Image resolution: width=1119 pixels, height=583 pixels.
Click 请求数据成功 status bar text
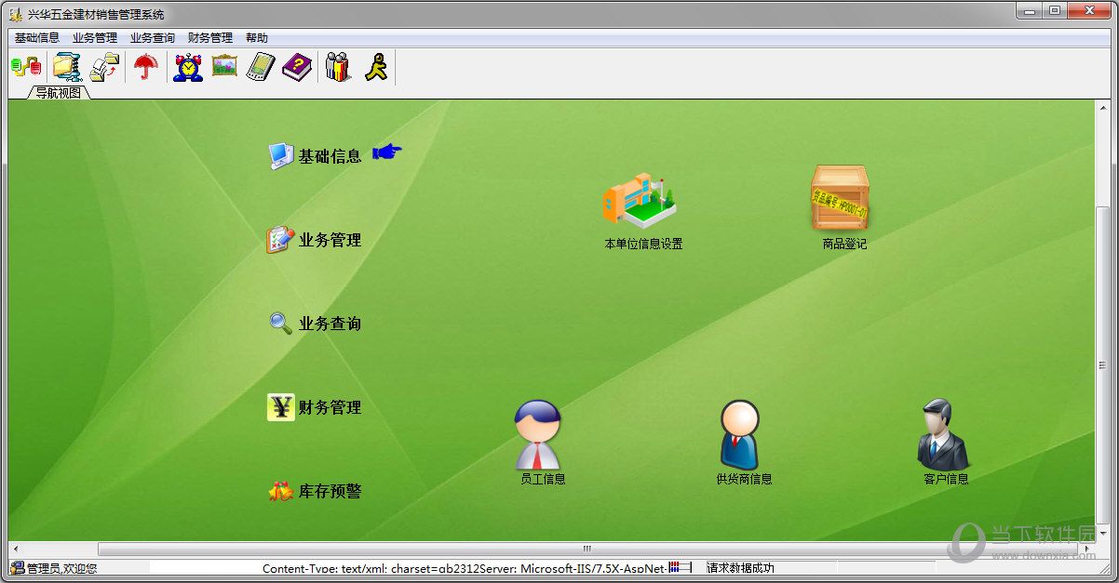740,568
